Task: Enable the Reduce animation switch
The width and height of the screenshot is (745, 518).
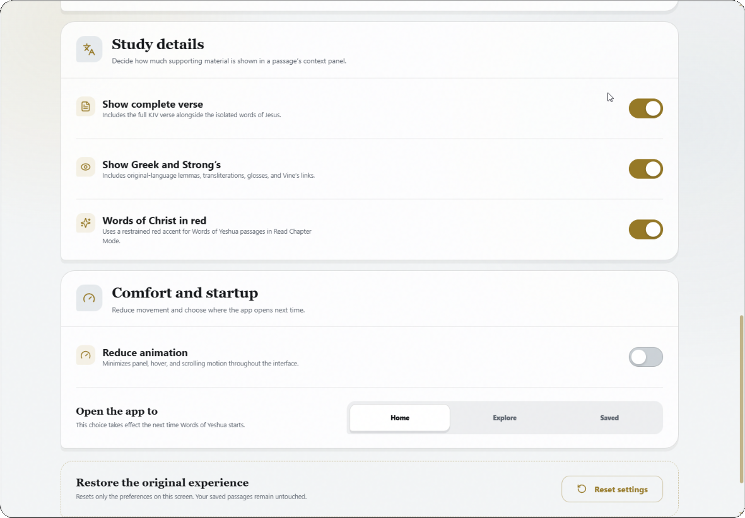Action: 645,357
